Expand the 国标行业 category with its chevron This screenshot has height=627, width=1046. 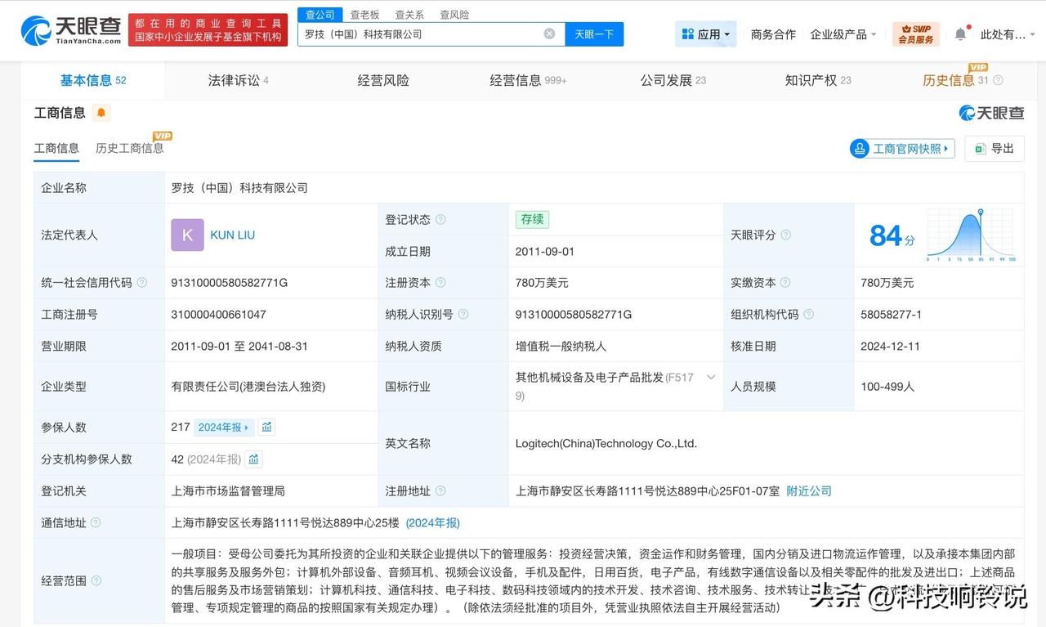coord(709,378)
